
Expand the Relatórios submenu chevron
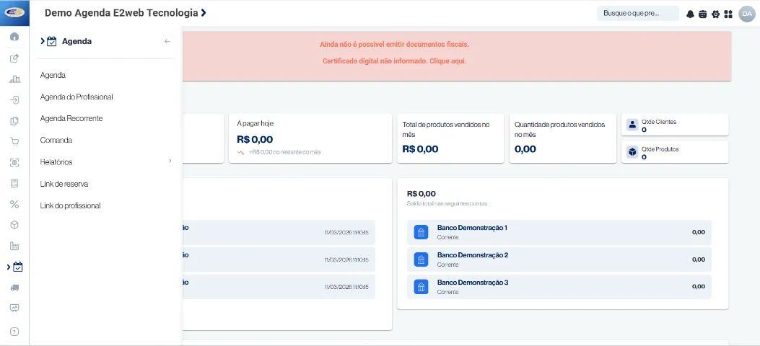(x=170, y=161)
